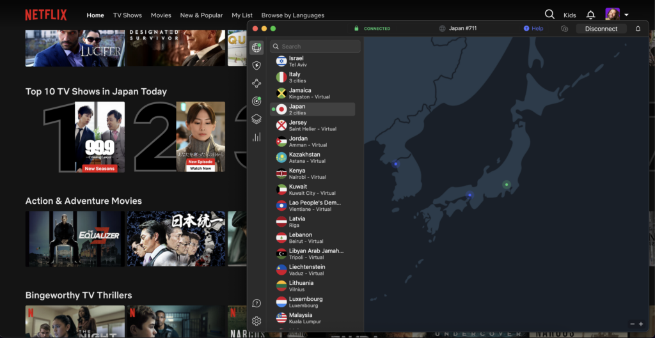Open the number 2 ranked show poster

[200, 137]
